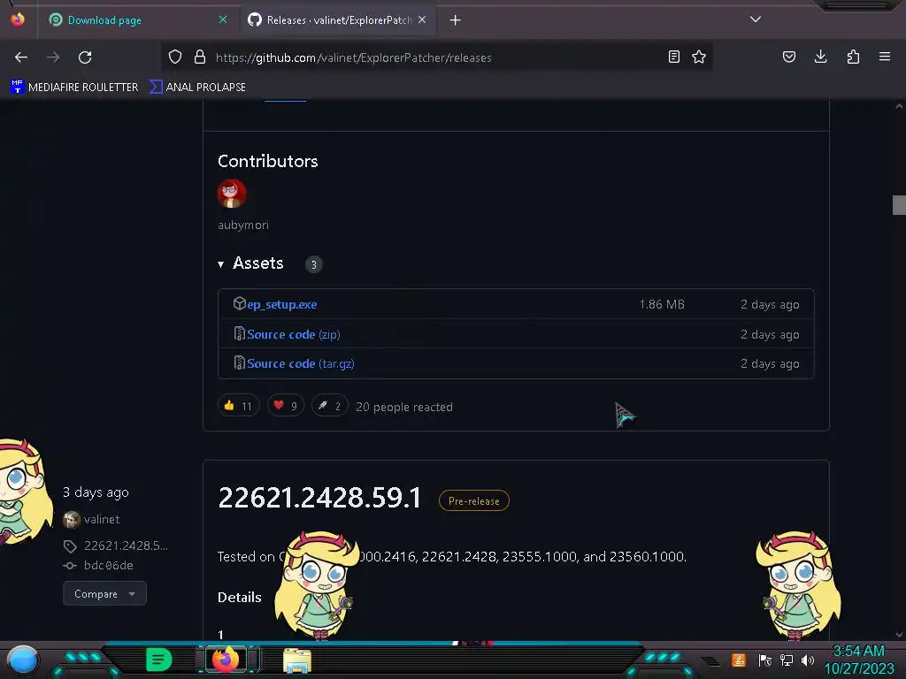Bookmark this page with the star icon
The image size is (906, 679).
click(x=699, y=57)
